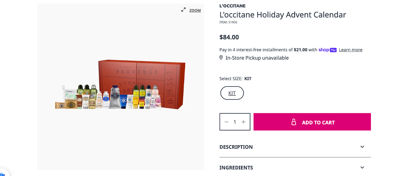Click the quantity number field
The image size is (417, 176).
point(235,122)
